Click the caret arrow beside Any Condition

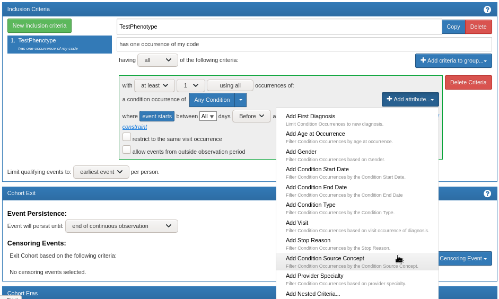pos(240,100)
